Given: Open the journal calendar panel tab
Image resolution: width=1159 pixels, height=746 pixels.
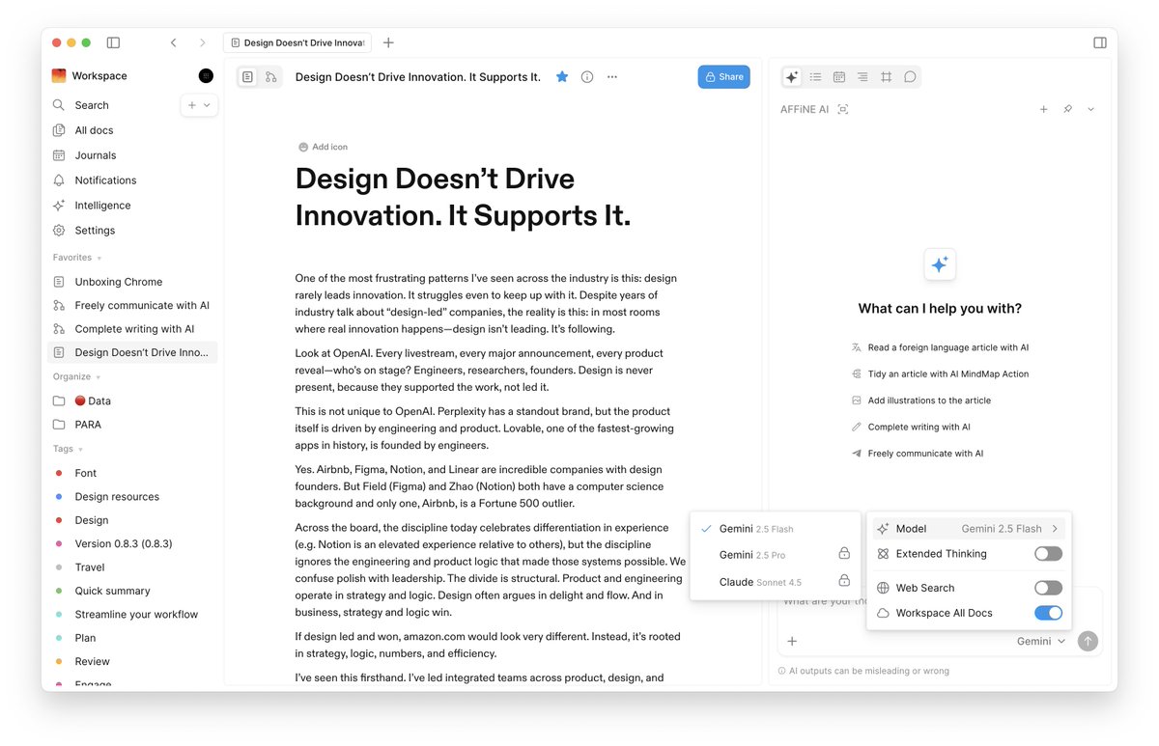Looking at the screenshot, I should pos(839,76).
